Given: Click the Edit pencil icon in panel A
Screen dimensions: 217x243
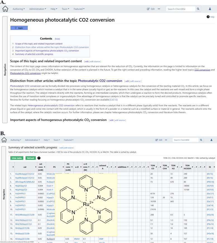Looking at the screenshot, I should coord(148,9).
